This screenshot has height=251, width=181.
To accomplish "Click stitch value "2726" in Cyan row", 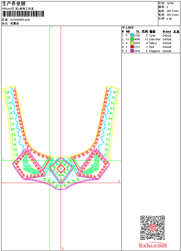I will point(137,36).
